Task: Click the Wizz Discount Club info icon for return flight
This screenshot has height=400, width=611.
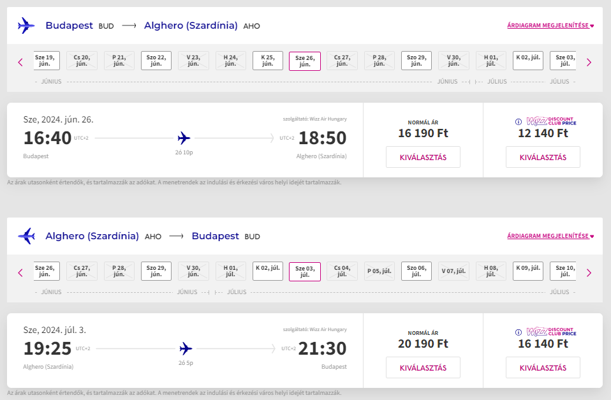Action: tap(519, 332)
